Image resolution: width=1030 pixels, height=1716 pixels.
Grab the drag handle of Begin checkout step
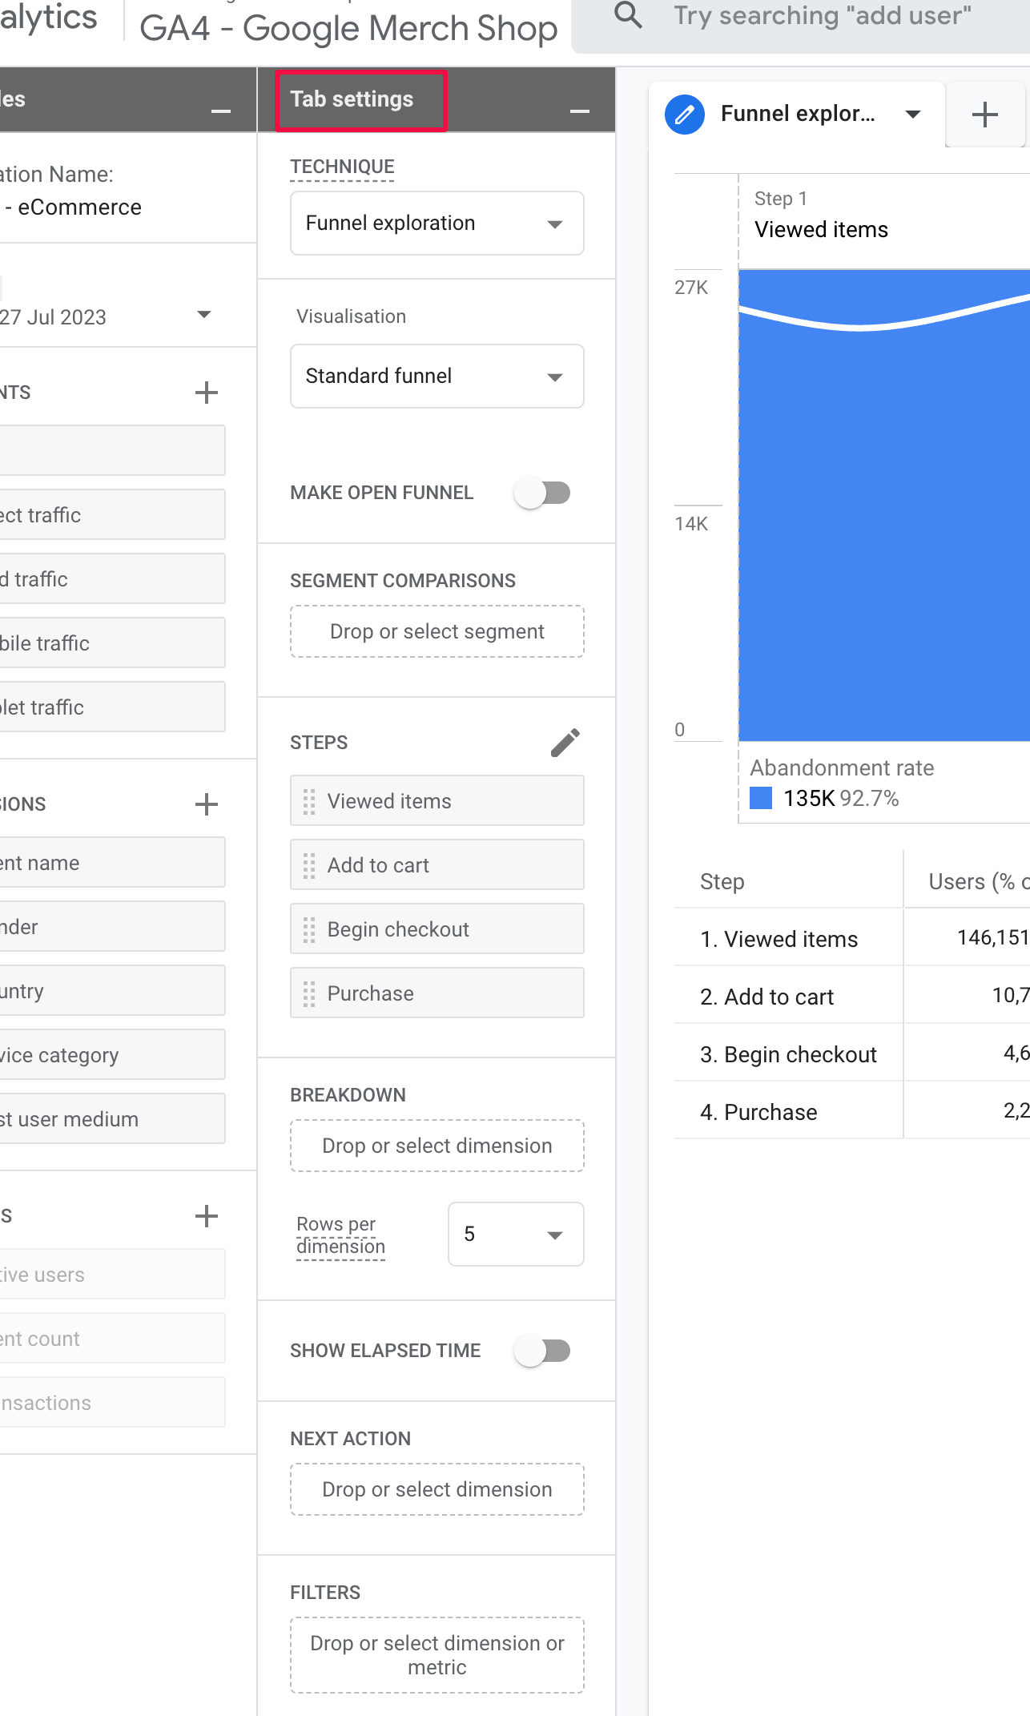pyautogui.click(x=309, y=929)
